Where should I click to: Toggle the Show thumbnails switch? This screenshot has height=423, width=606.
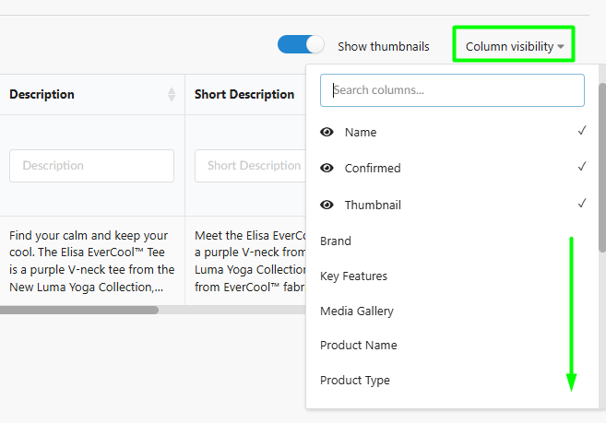(x=301, y=45)
